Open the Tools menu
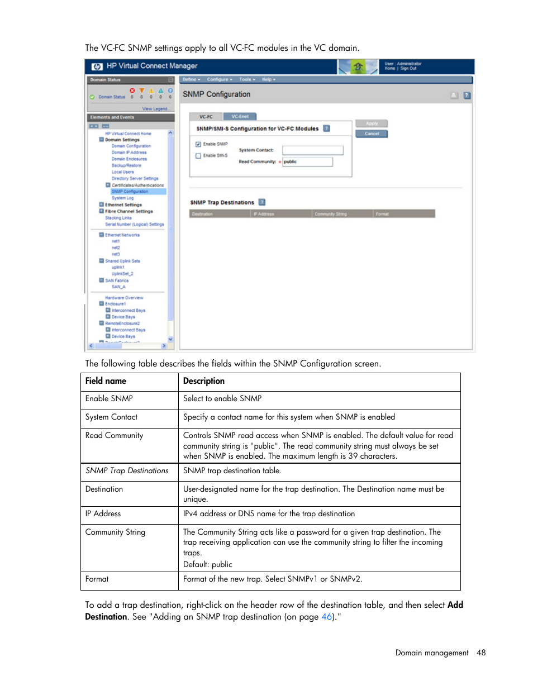 247,79
